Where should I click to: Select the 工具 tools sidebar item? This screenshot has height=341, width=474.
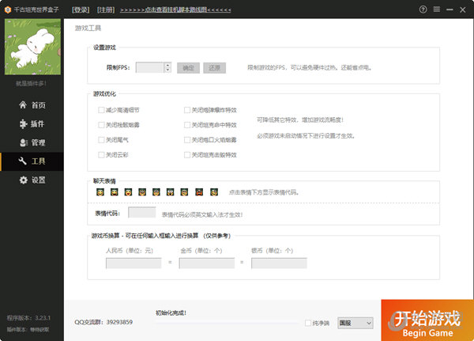(32, 161)
